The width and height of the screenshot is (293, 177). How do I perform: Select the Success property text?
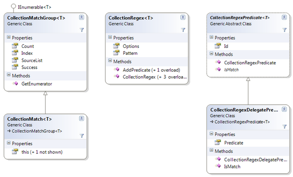click(29, 67)
